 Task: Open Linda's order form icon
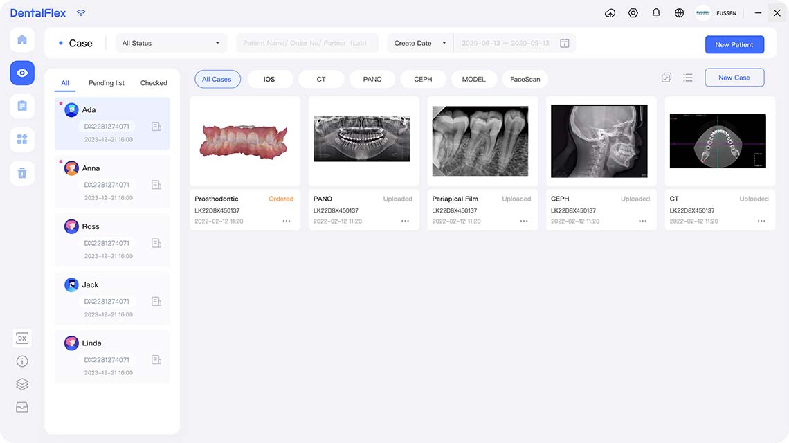[x=156, y=360]
